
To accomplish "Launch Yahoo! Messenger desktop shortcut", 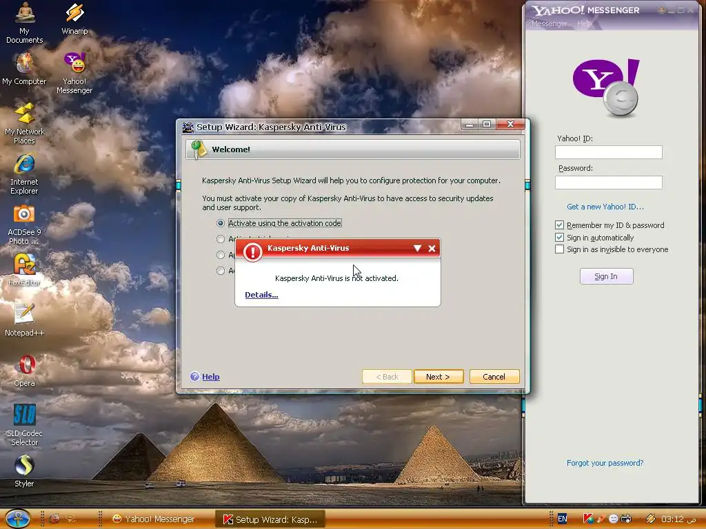I will (x=74, y=73).
